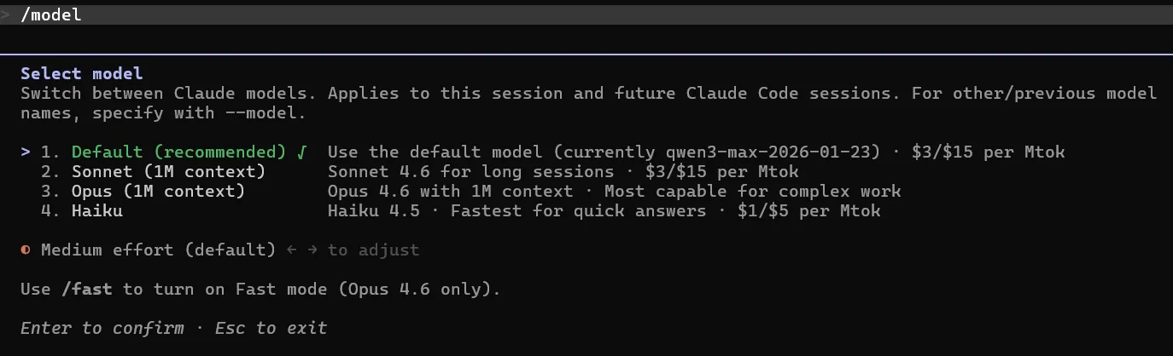Click the selection arrow before option 1
This screenshot has width=1173, height=356.
point(26,152)
